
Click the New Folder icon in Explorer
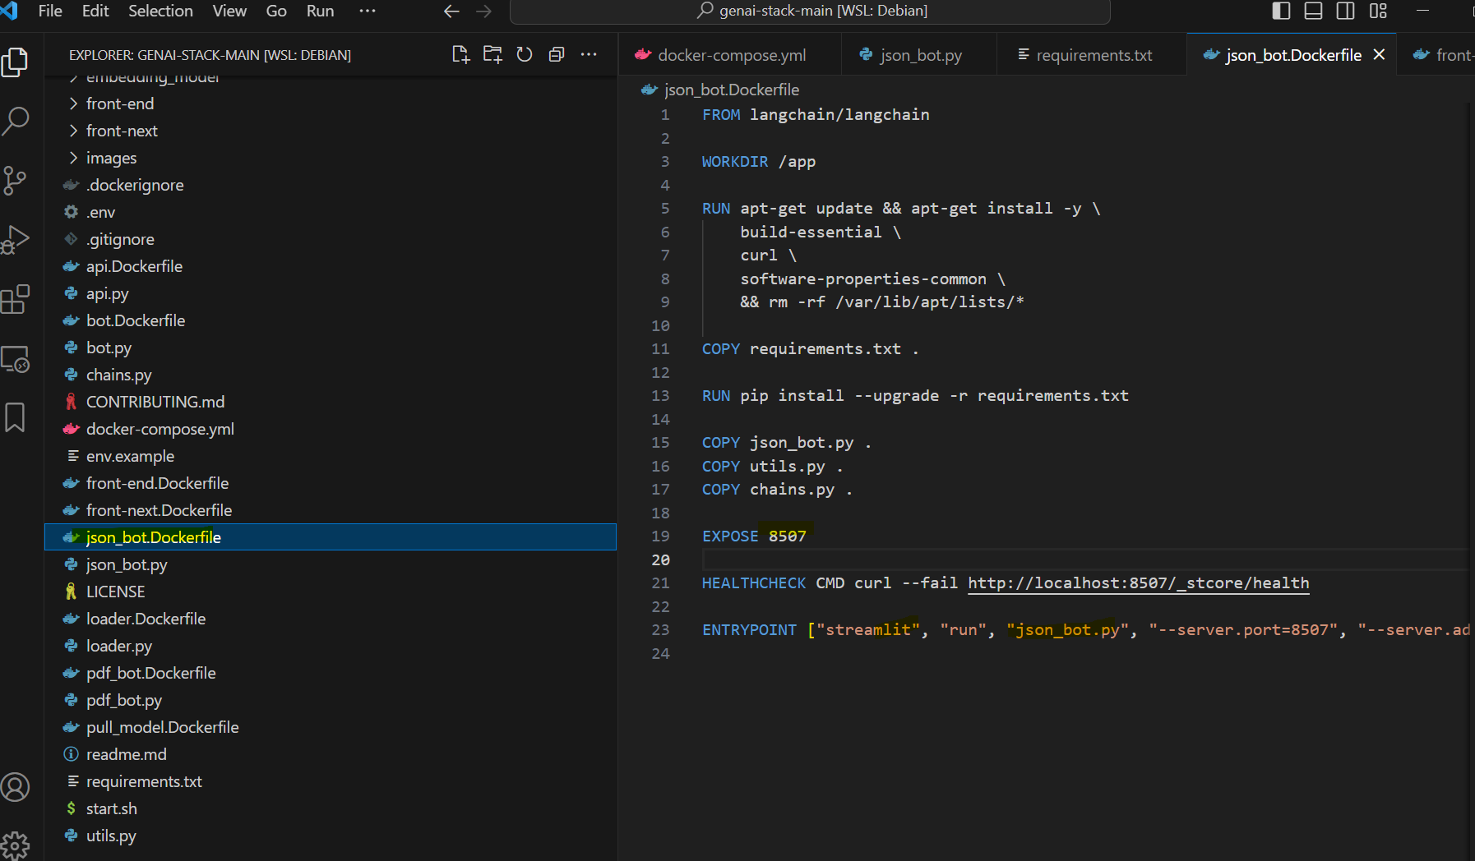tap(492, 54)
